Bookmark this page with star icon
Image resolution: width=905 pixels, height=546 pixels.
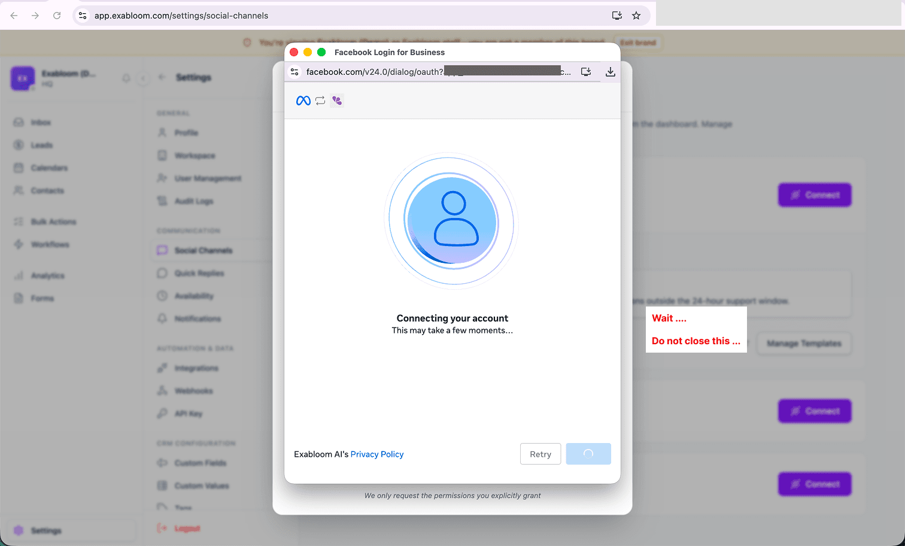pyautogui.click(x=636, y=16)
